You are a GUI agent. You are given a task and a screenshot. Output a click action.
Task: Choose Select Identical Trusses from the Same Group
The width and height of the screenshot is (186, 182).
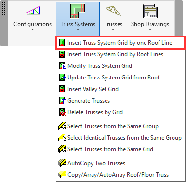120,138
